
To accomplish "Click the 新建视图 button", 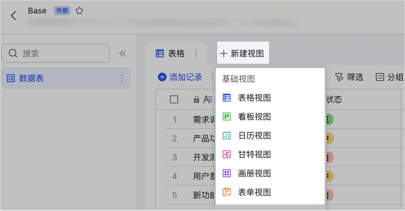I will [x=242, y=53].
